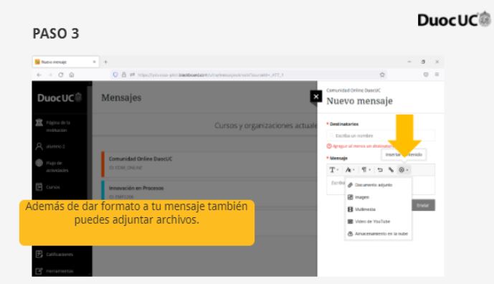This screenshot has height=284, width=494.
Task: Click the padlock site security icon
Action: point(124,75)
